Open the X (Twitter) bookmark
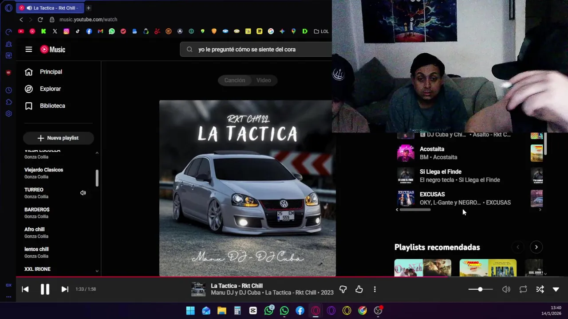568x319 pixels. [x=55, y=31]
